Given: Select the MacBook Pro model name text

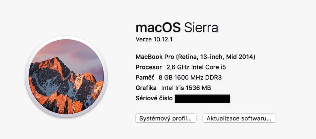Looking at the screenshot, I should tap(155, 57).
